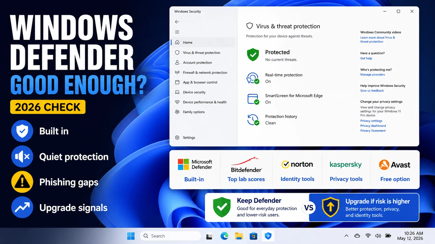Click the Built in shield icon
The width and height of the screenshot is (435, 244).
point(22,131)
